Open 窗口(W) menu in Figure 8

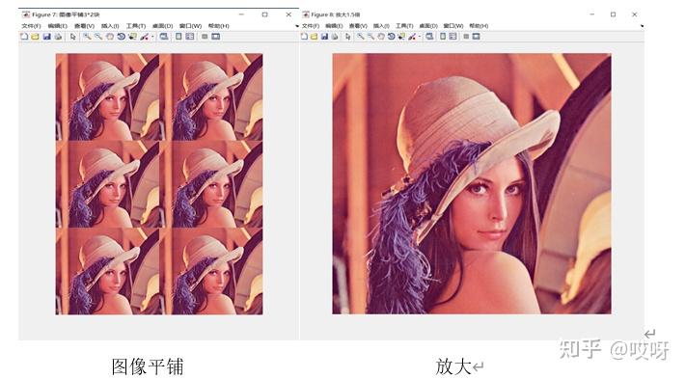coord(453,26)
